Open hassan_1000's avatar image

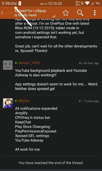[x=8, y=65]
